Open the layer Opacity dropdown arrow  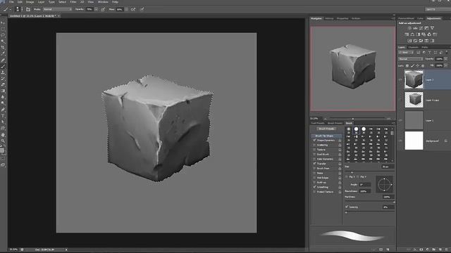point(445,59)
